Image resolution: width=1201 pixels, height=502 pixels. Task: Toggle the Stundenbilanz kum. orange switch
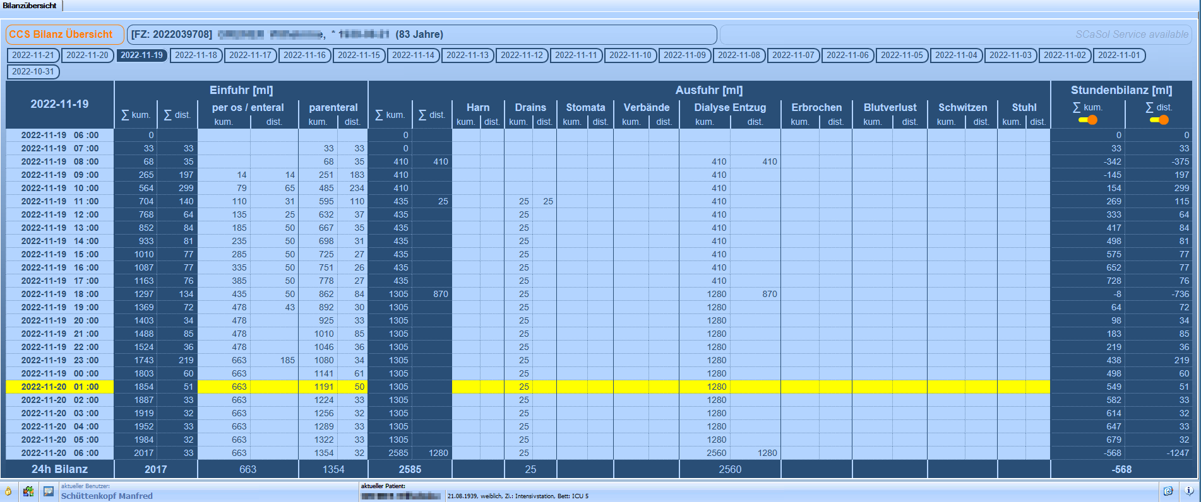coord(1088,120)
